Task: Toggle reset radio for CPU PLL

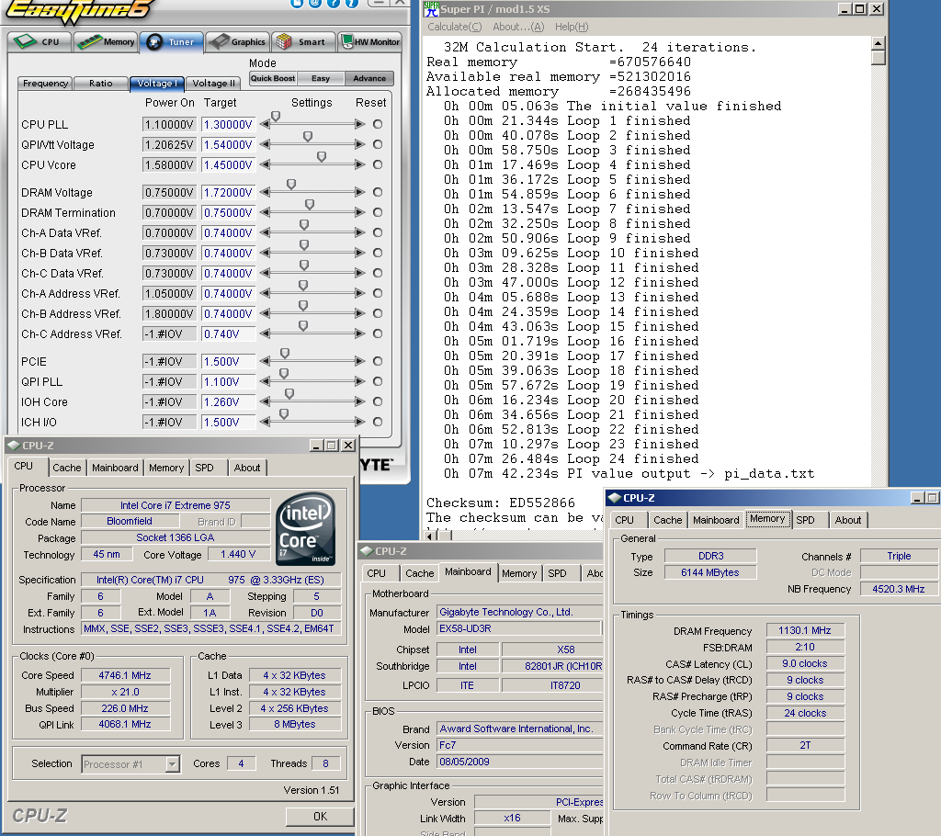Action: pyautogui.click(x=378, y=124)
